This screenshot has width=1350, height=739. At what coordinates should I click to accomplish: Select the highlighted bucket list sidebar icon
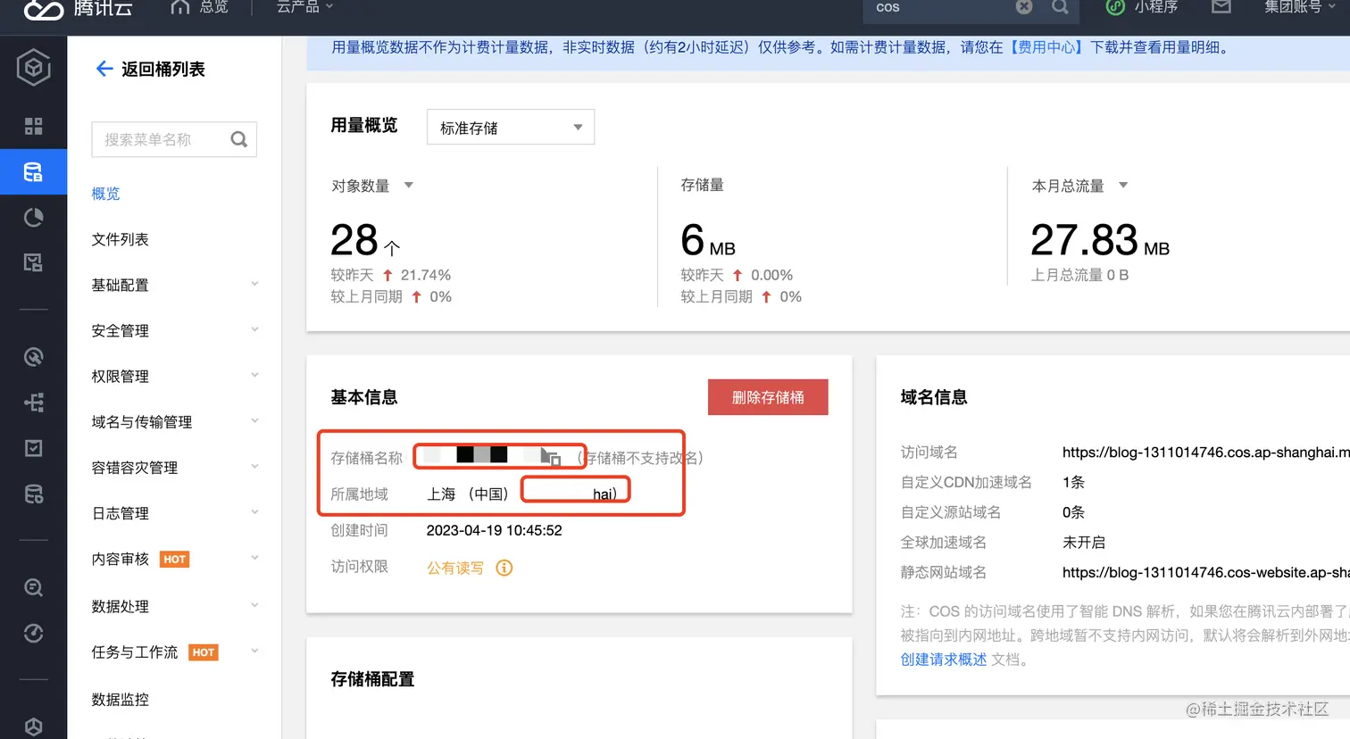tap(33, 172)
